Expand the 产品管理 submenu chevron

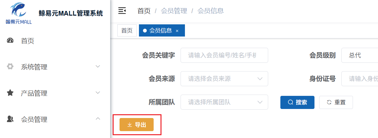click(98, 93)
